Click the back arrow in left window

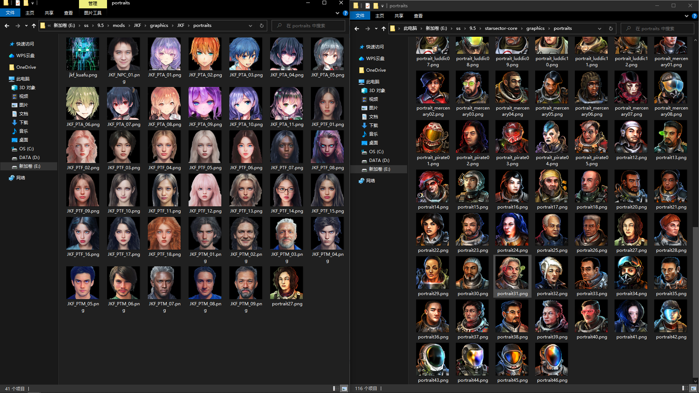tap(7, 26)
